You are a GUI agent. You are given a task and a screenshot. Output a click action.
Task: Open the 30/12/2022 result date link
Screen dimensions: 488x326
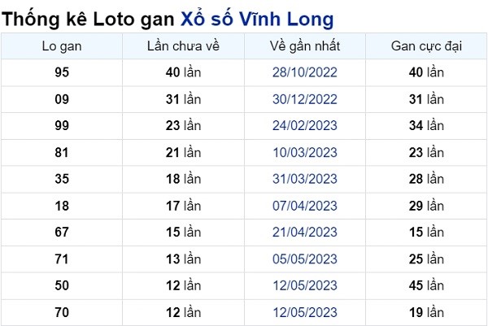pyautogui.click(x=305, y=99)
